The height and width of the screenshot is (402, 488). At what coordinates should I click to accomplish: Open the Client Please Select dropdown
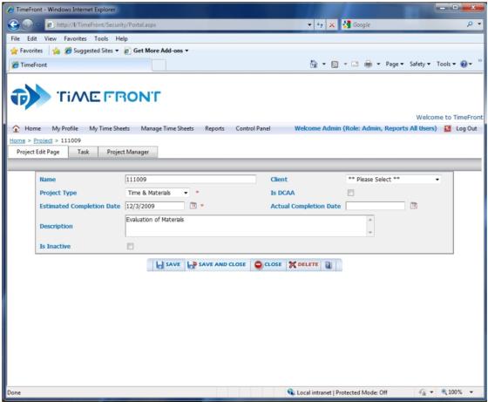tap(393, 180)
